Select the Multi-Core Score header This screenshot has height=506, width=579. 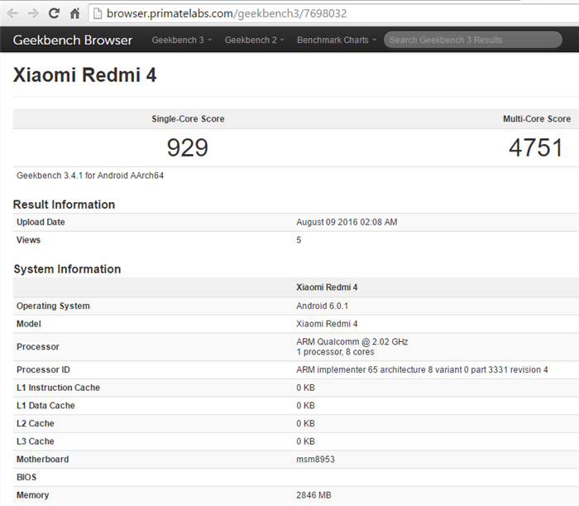[537, 119]
